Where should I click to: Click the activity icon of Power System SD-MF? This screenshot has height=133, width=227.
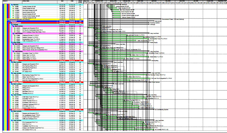click(13, 9)
